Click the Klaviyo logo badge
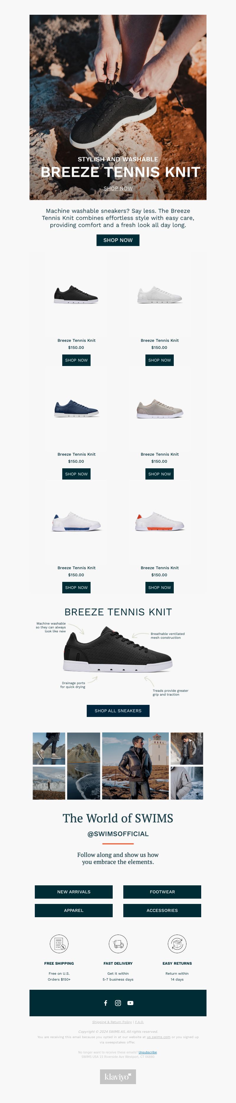 [x=118, y=1076]
